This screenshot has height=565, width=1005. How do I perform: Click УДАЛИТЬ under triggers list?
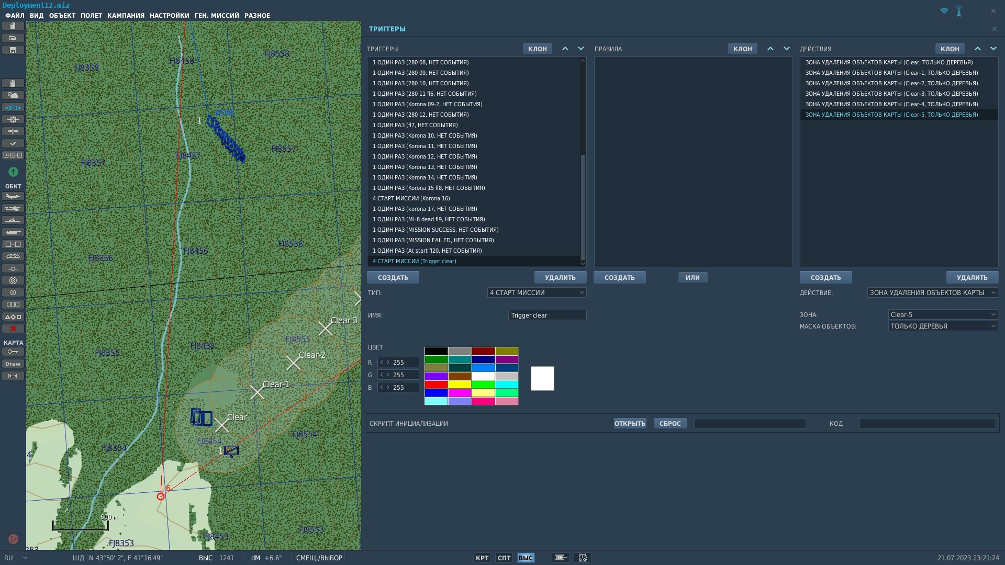[x=560, y=277]
